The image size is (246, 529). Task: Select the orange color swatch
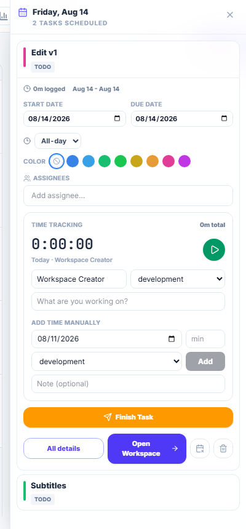153,161
